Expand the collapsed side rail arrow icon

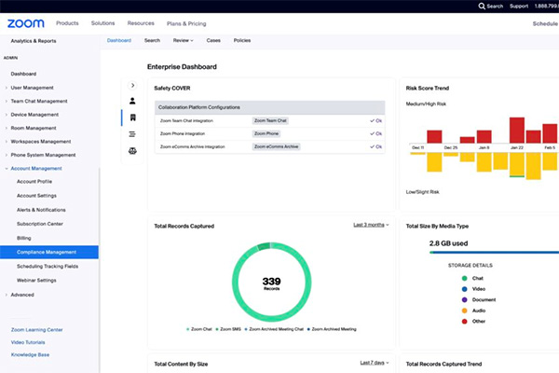tap(132, 85)
